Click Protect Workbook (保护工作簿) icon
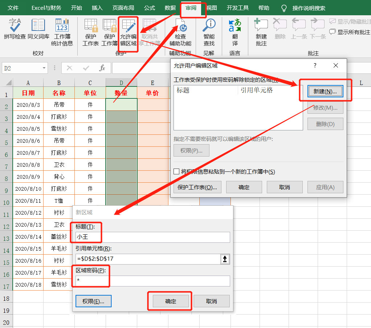This screenshot has height=328, width=371. (109, 32)
